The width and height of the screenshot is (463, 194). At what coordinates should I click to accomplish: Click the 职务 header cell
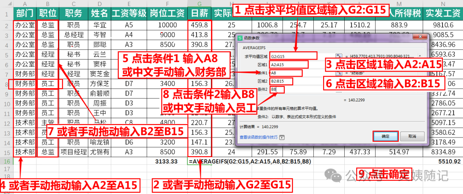point(74,13)
